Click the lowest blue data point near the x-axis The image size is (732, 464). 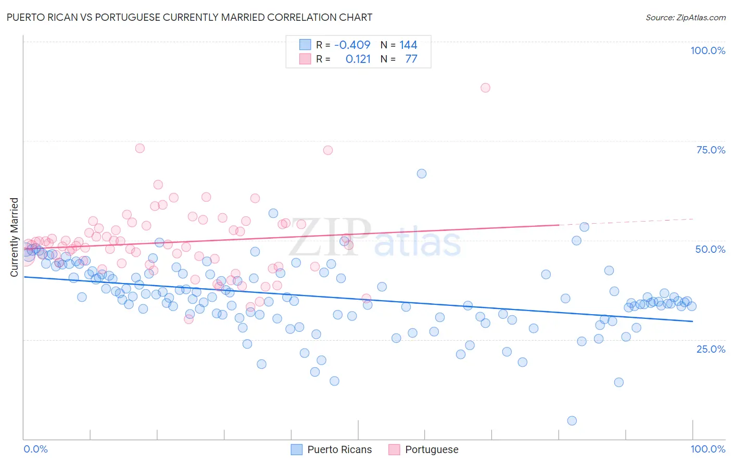tap(572, 421)
